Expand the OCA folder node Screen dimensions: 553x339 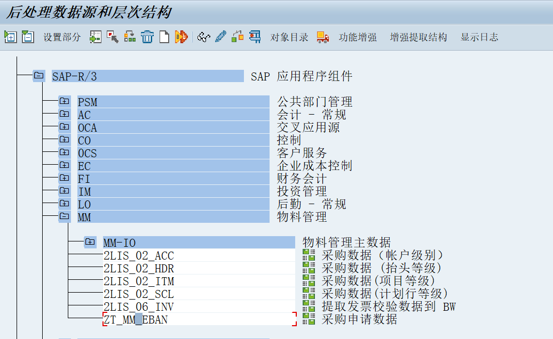[65, 127]
